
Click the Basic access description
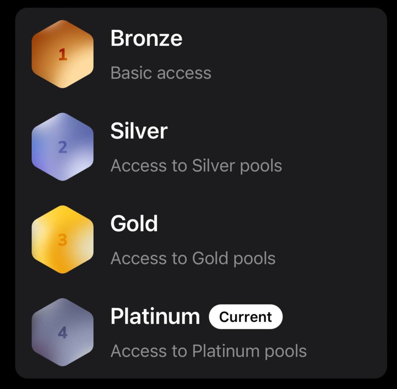point(161,73)
